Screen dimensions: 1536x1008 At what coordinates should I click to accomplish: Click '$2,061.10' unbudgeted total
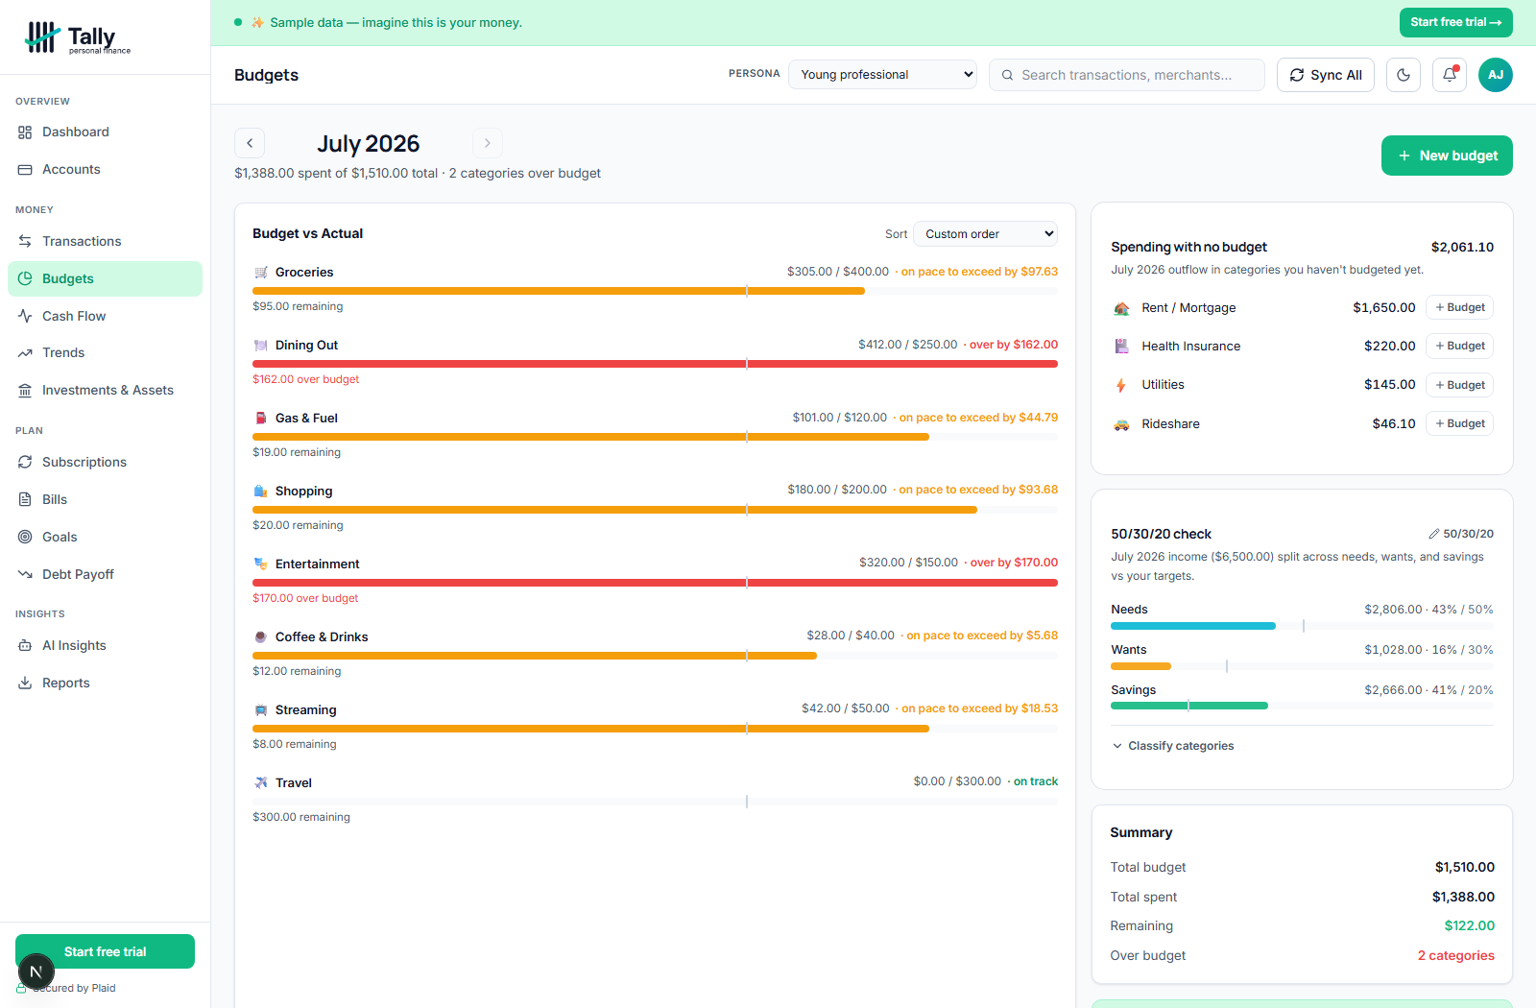tap(1462, 248)
